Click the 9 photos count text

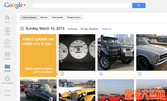click(72, 29)
